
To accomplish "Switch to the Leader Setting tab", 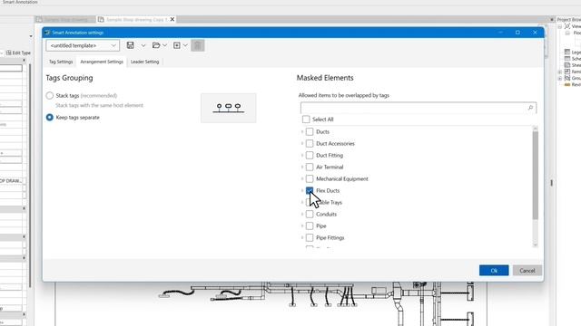I will point(144,62).
